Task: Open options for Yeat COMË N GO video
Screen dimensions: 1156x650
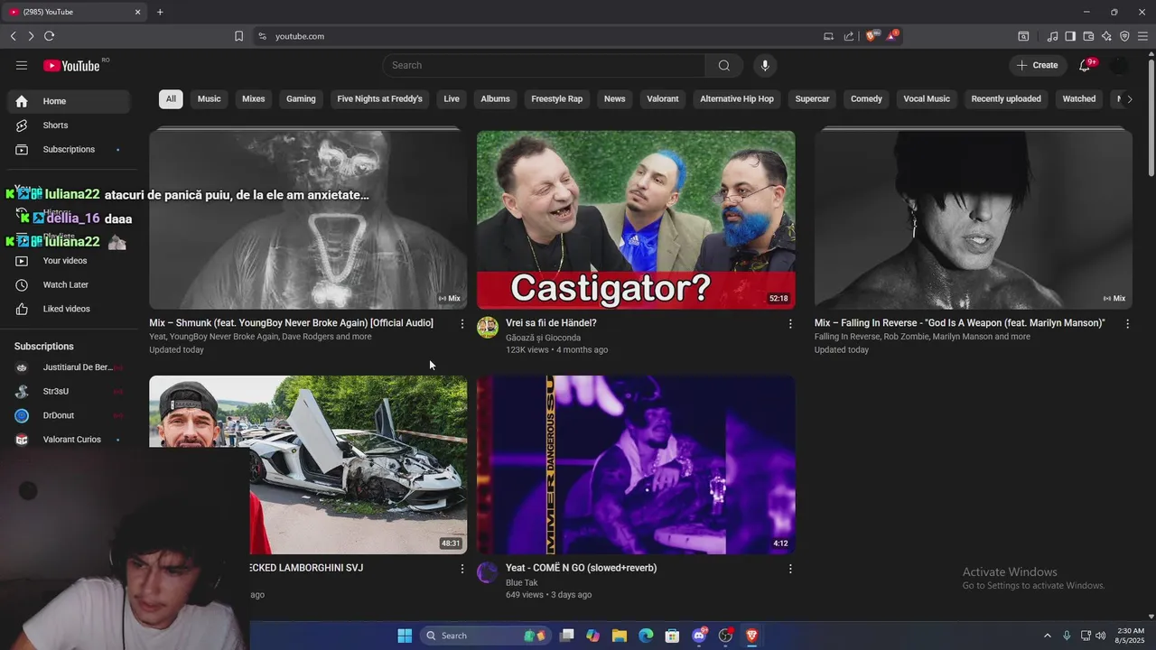Action: coord(790,569)
